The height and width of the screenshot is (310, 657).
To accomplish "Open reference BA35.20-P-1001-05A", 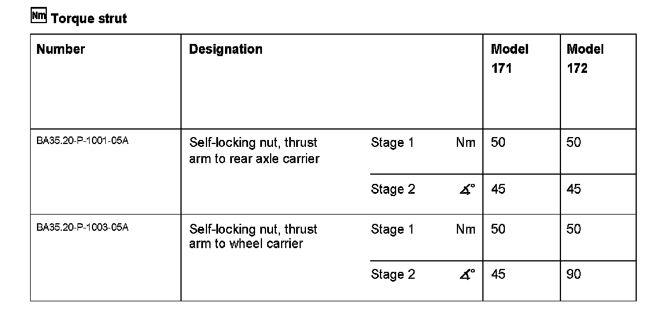I will coord(83,141).
